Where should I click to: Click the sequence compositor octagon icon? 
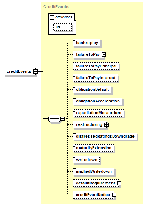click(x=54, y=119)
